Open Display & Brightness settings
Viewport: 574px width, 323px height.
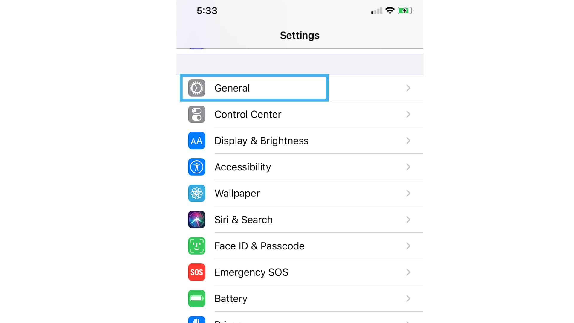pyautogui.click(x=300, y=140)
